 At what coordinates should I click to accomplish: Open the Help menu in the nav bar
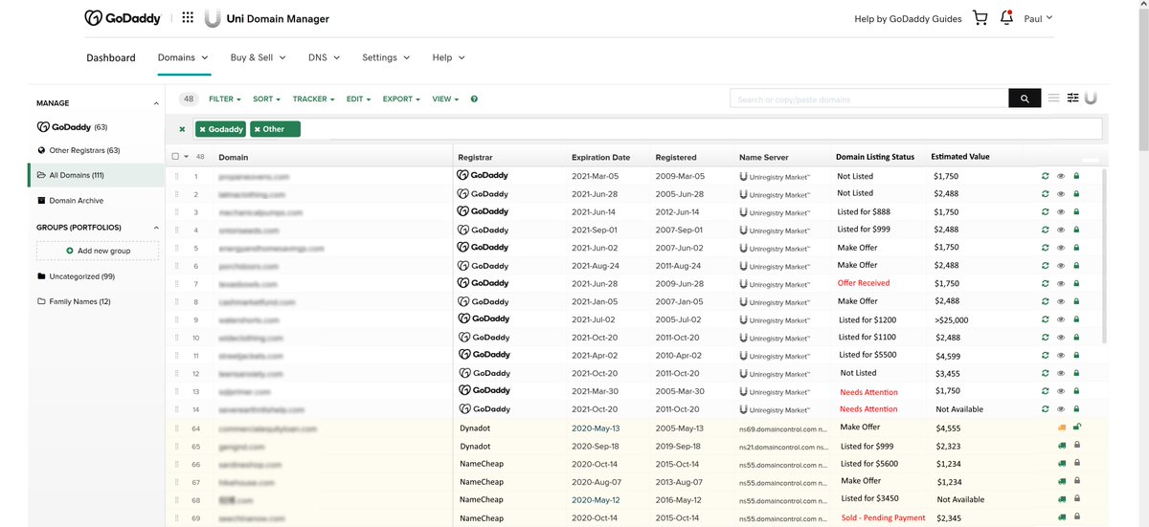coord(448,57)
